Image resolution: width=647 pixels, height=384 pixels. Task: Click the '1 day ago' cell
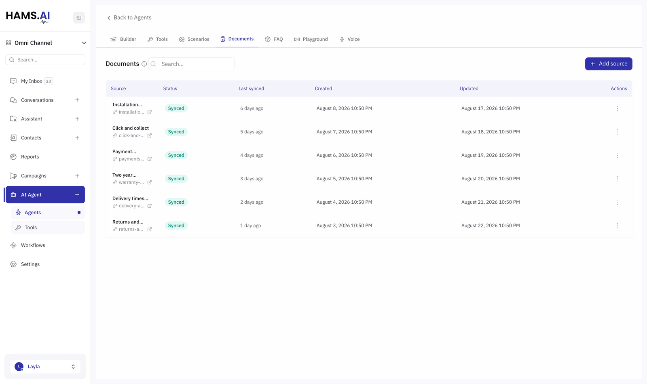251,226
